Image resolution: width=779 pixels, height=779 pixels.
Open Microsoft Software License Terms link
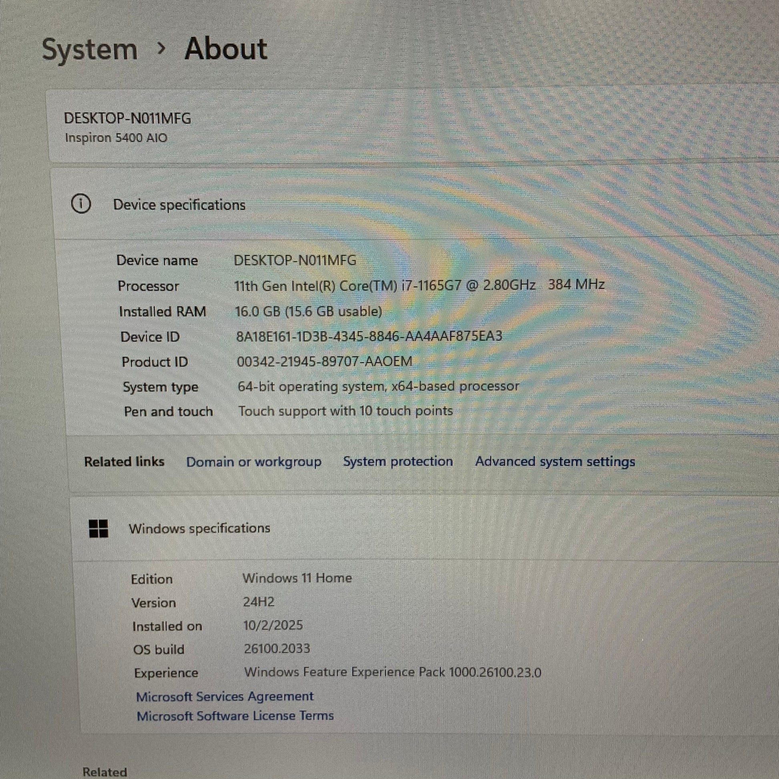[235, 716]
